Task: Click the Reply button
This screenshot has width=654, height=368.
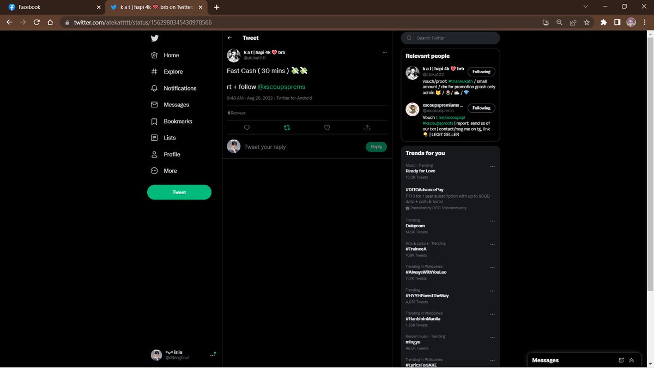Action: coord(376,147)
